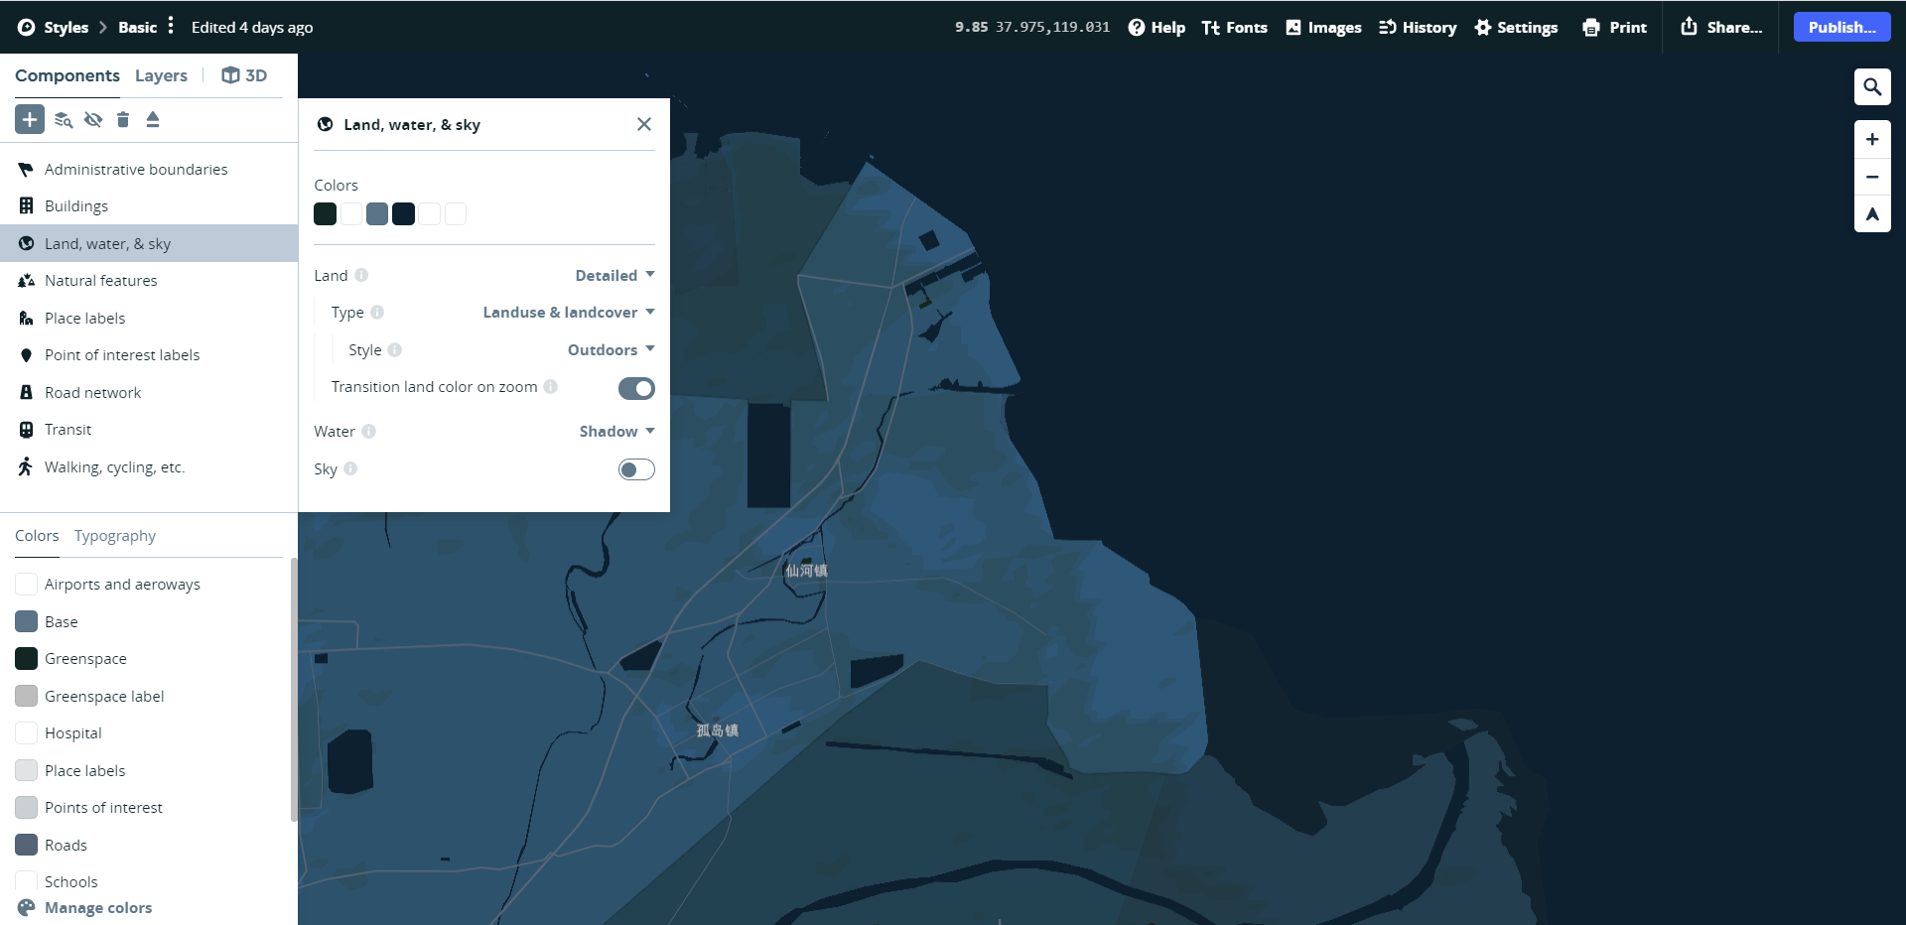Click the Schools color swatch

(x=27, y=881)
